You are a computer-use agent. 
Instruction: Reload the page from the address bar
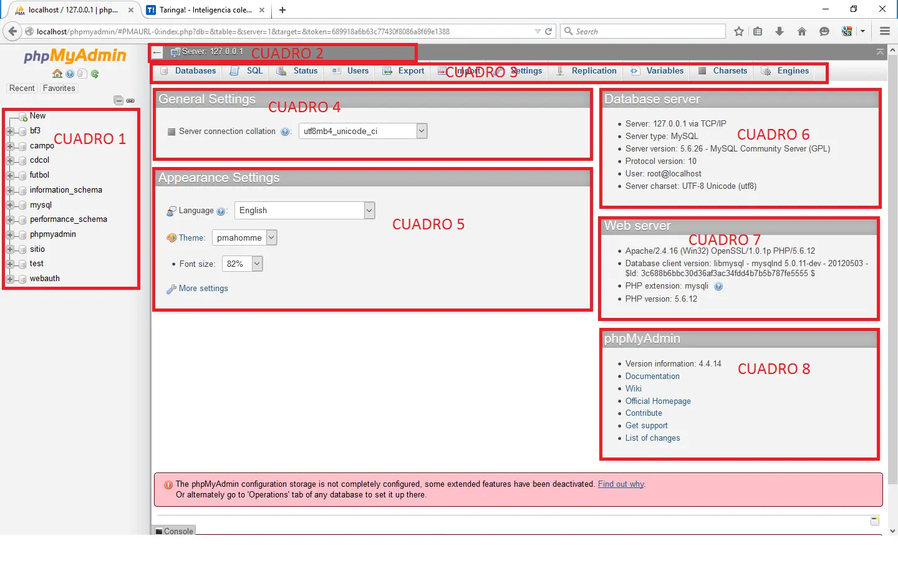click(x=549, y=31)
